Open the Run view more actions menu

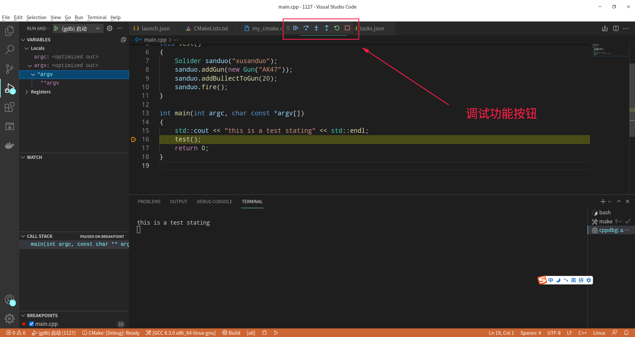[x=120, y=28]
